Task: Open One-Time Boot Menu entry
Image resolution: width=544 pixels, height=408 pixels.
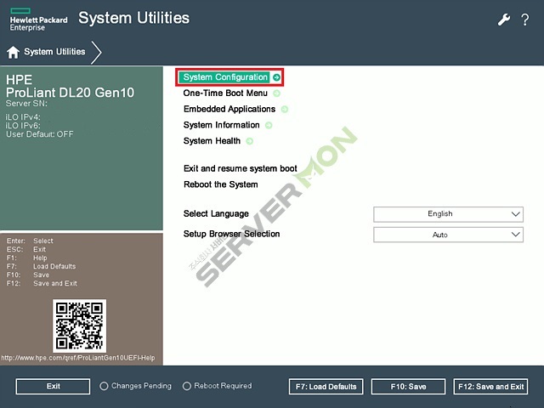Action: (225, 93)
